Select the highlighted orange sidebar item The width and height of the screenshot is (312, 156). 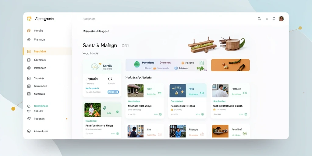coord(47,51)
